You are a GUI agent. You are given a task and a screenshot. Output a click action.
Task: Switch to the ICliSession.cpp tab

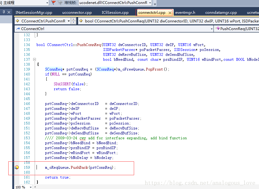tap(115, 13)
